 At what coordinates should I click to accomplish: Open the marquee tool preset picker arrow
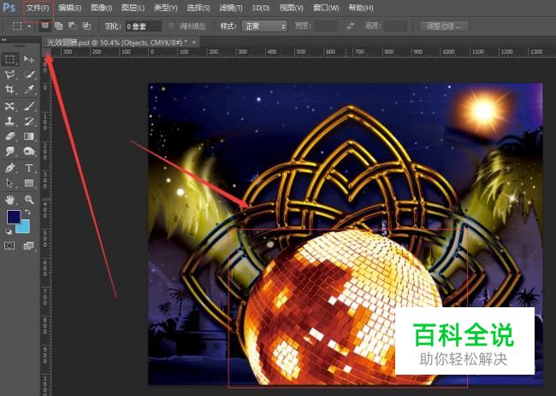click(29, 26)
